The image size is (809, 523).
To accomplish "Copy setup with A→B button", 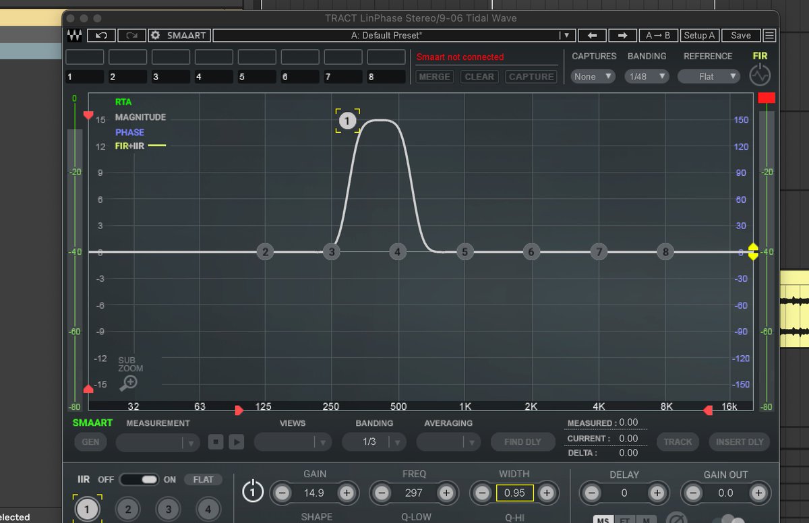I will 658,36.
